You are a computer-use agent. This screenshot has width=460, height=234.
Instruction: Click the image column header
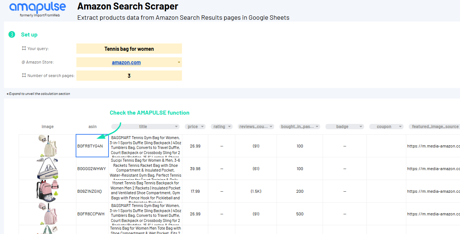[47, 127]
